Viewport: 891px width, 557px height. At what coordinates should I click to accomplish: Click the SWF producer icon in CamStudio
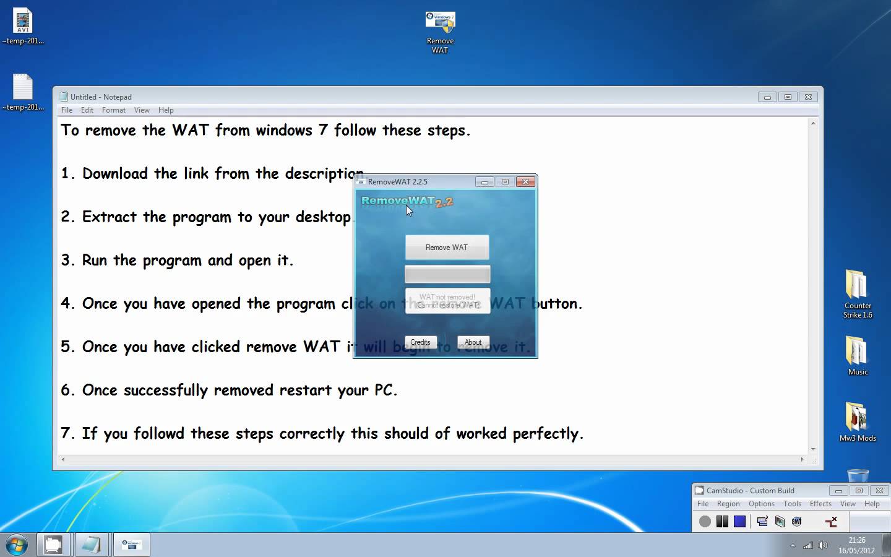click(x=797, y=522)
